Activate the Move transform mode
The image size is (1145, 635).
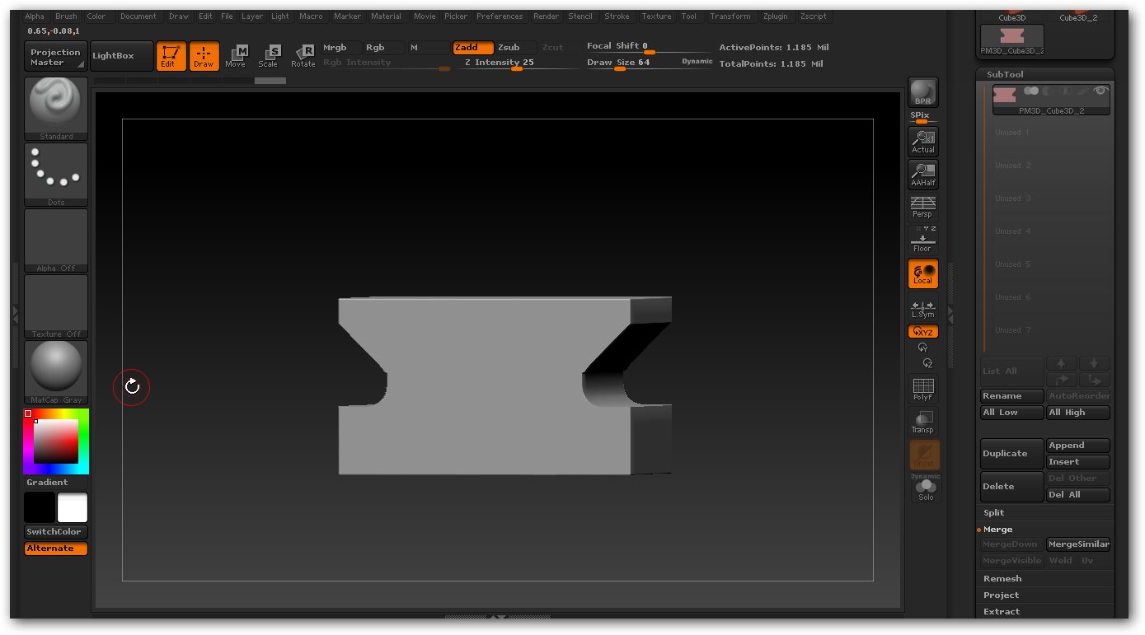pyautogui.click(x=236, y=56)
